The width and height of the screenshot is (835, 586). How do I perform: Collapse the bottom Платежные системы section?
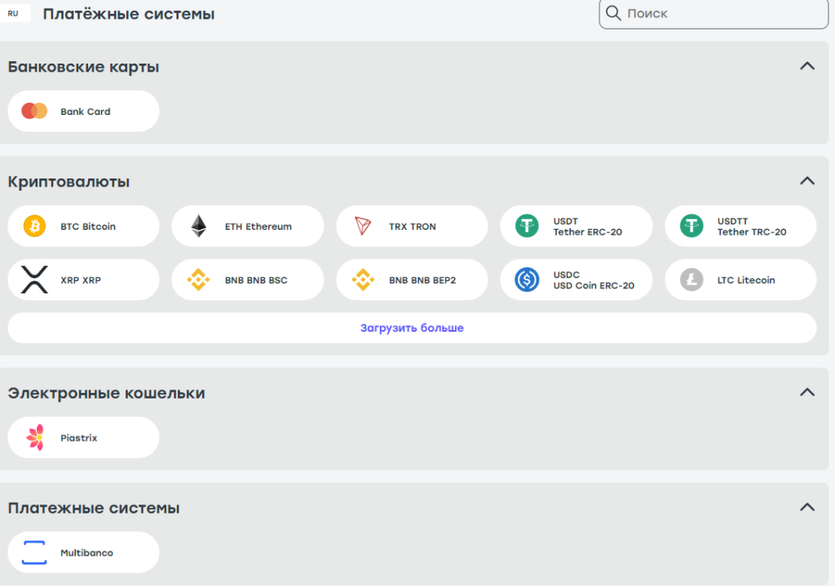(x=807, y=508)
